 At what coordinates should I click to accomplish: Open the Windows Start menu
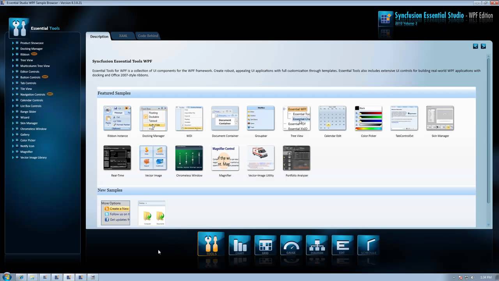tap(7, 277)
